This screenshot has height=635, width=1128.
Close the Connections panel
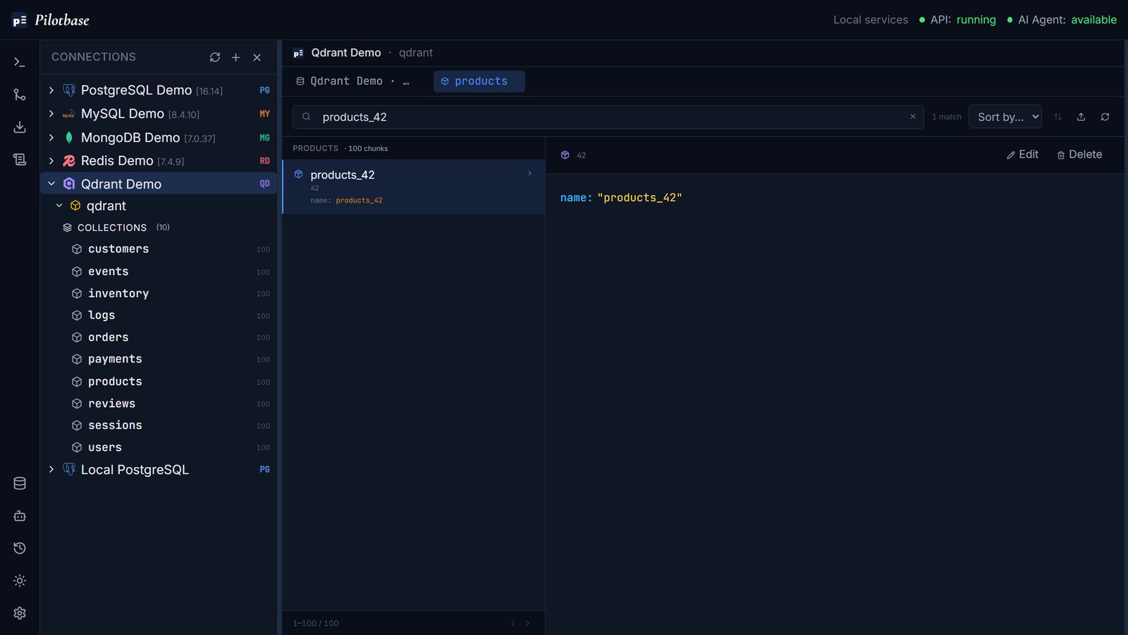pos(257,57)
